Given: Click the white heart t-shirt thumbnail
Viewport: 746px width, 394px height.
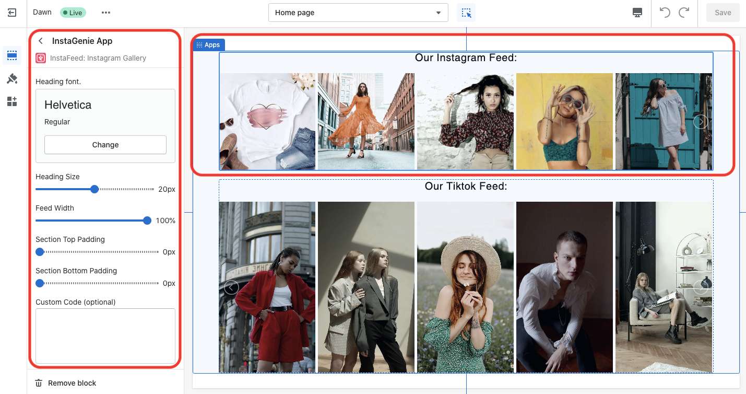Looking at the screenshot, I should (x=267, y=121).
